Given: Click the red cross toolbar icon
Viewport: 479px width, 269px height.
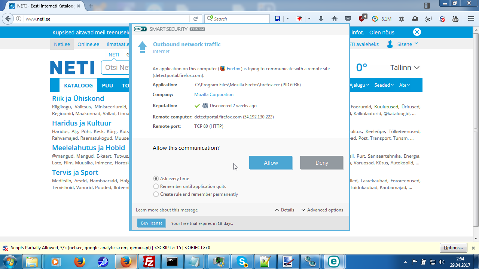Looking at the screenshot, I should pos(299,19).
